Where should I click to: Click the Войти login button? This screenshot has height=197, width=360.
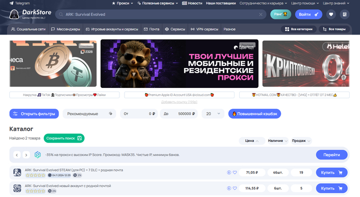(x=309, y=14)
